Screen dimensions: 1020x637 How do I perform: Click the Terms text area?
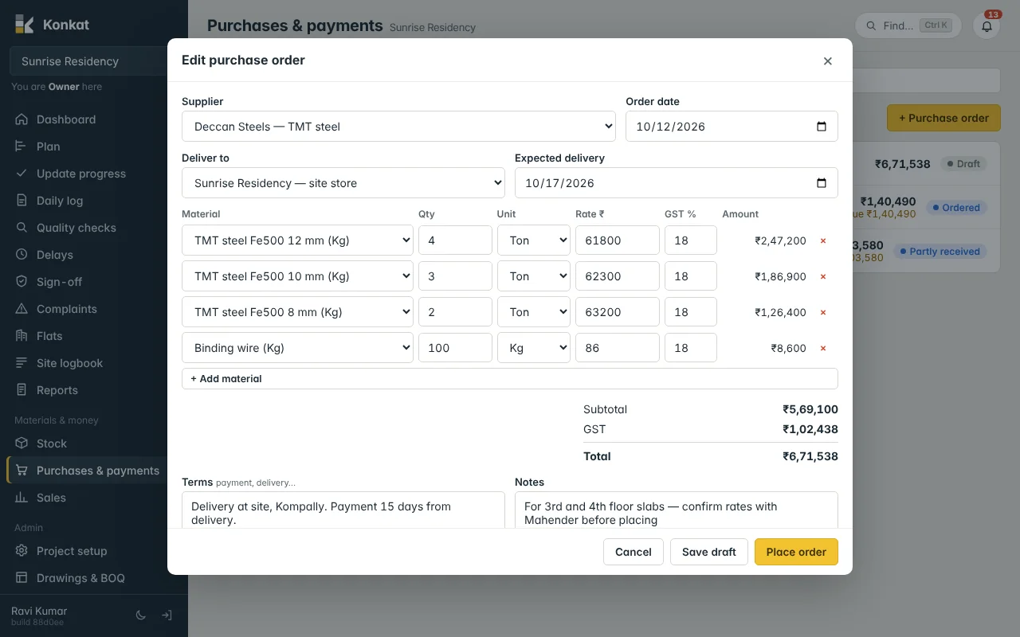click(x=343, y=510)
